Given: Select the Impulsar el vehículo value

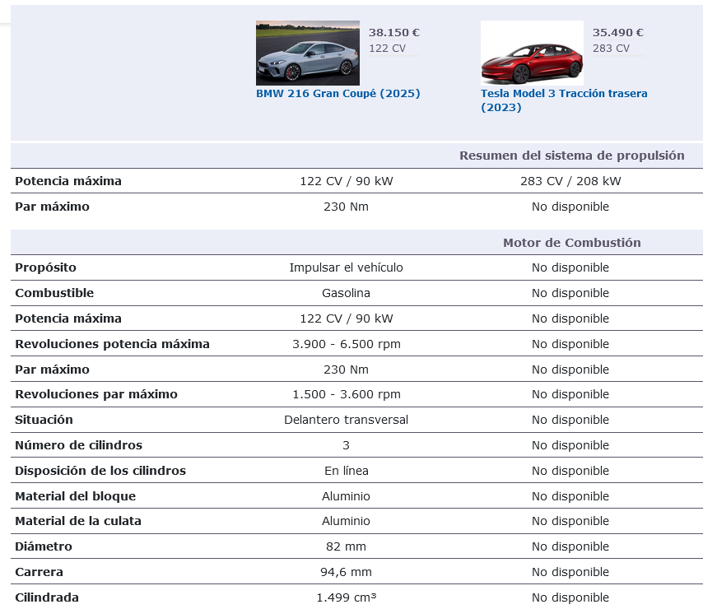Looking at the screenshot, I should (346, 267).
